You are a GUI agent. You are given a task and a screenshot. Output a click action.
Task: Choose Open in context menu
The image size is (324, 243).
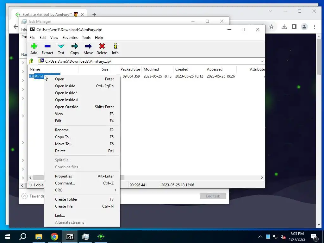tap(82, 79)
